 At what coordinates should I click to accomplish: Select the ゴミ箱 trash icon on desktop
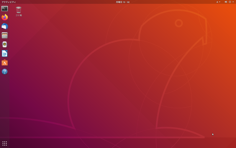click(19, 10)
